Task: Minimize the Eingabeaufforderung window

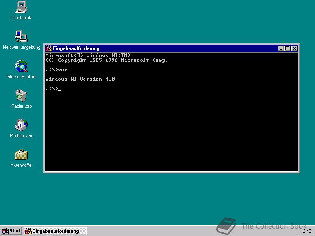Action: [281, 48]
